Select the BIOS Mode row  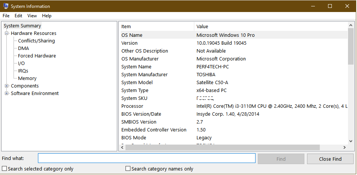point(234,138)
